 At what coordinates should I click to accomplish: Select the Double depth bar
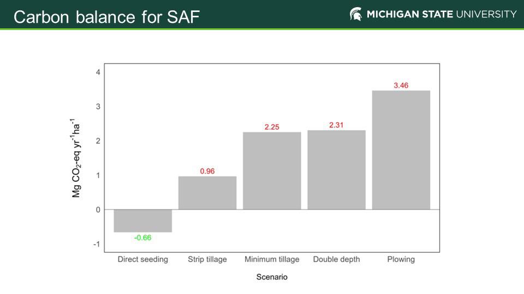[x=336, y=169]
